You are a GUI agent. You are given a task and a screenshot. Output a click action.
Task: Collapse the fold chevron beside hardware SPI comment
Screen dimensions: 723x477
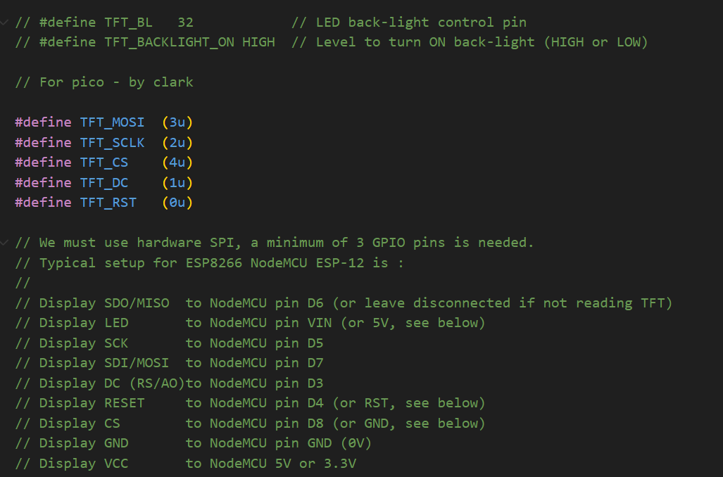(4, 243)
